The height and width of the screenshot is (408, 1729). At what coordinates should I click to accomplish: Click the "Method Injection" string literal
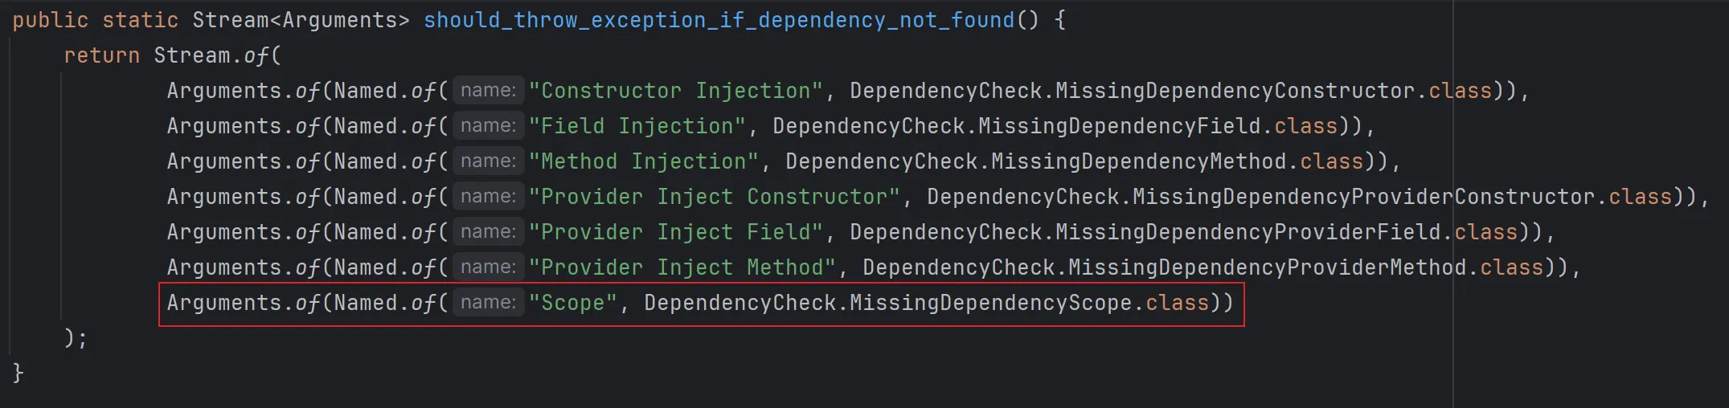(x=643, y=161)
